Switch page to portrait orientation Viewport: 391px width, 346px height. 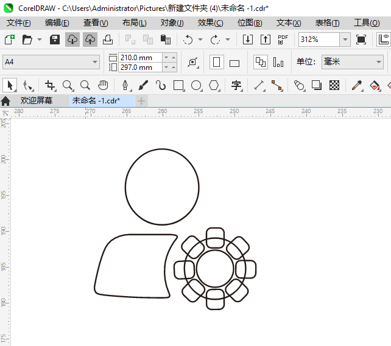click(x=216, y=62)
